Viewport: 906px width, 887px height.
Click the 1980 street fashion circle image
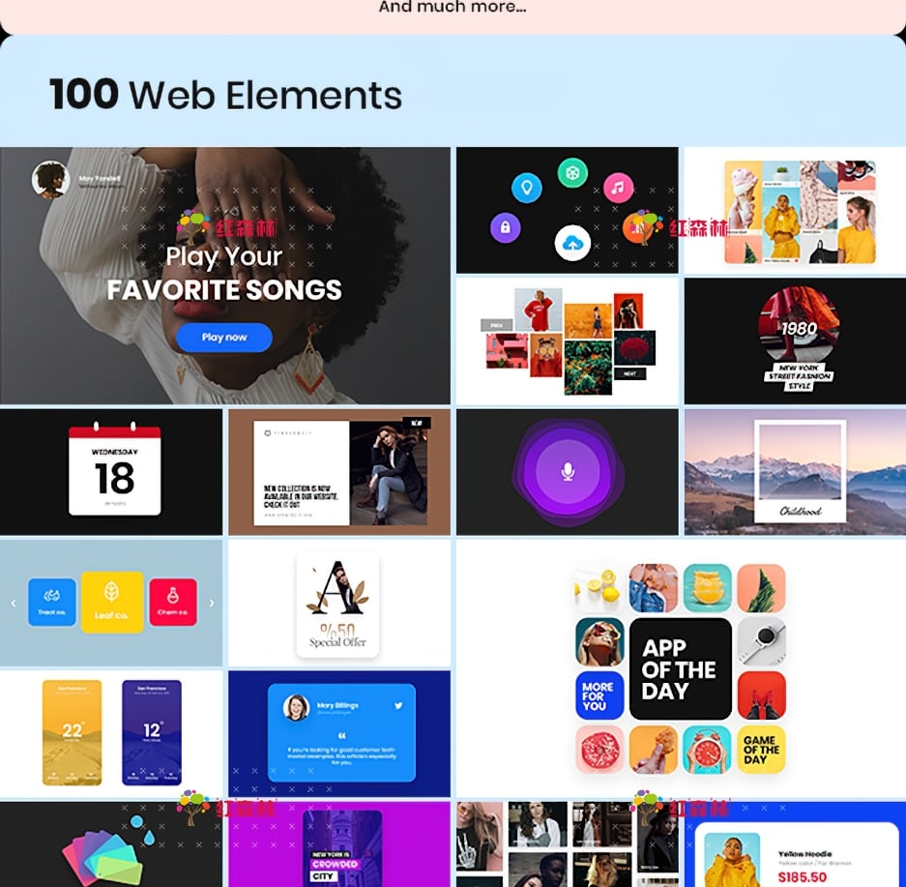tap(799, 324)
